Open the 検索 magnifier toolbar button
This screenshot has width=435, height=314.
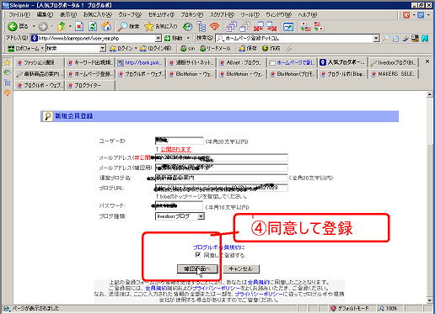coord(128,27)
